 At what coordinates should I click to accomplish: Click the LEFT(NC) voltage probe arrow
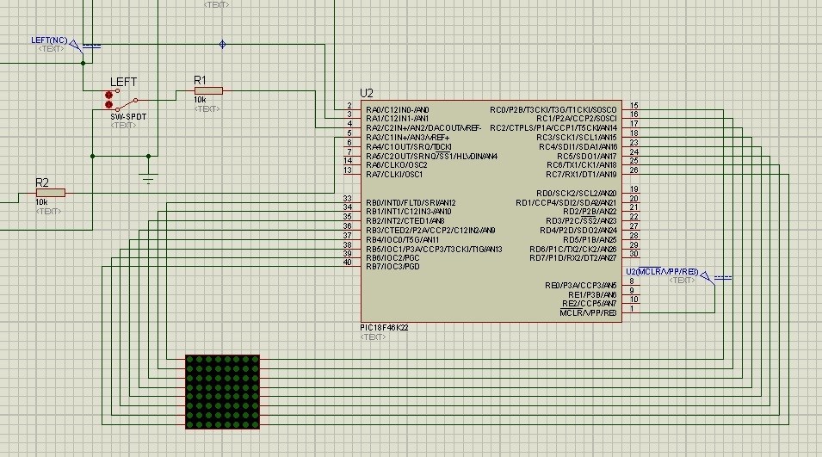(x=76, y=46)
